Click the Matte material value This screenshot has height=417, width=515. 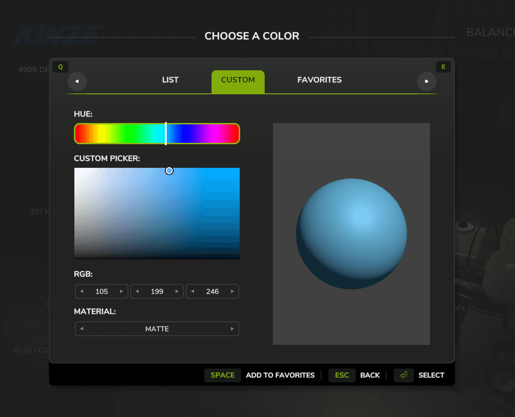pyautogui.click(x=157, y=329)
